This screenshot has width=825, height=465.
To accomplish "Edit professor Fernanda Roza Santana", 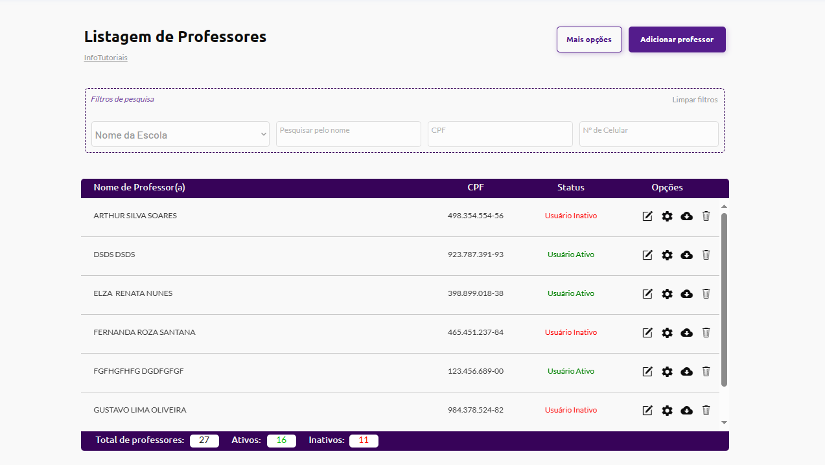I will (647, 333).
